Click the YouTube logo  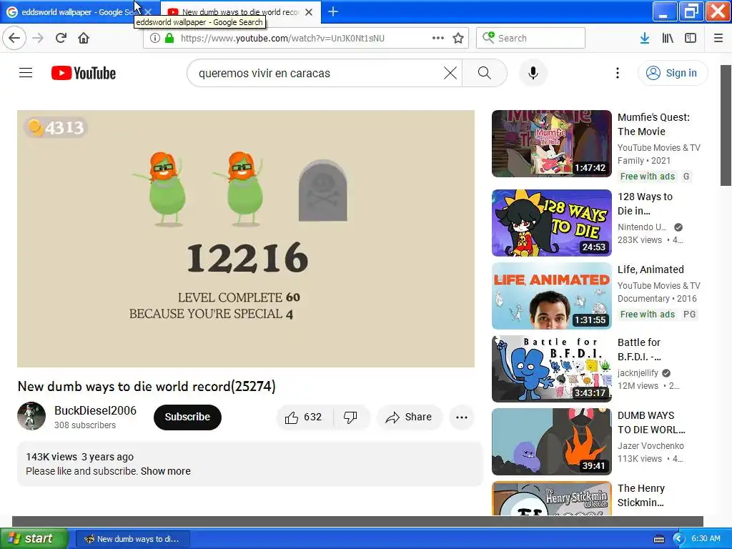(84, 73)
